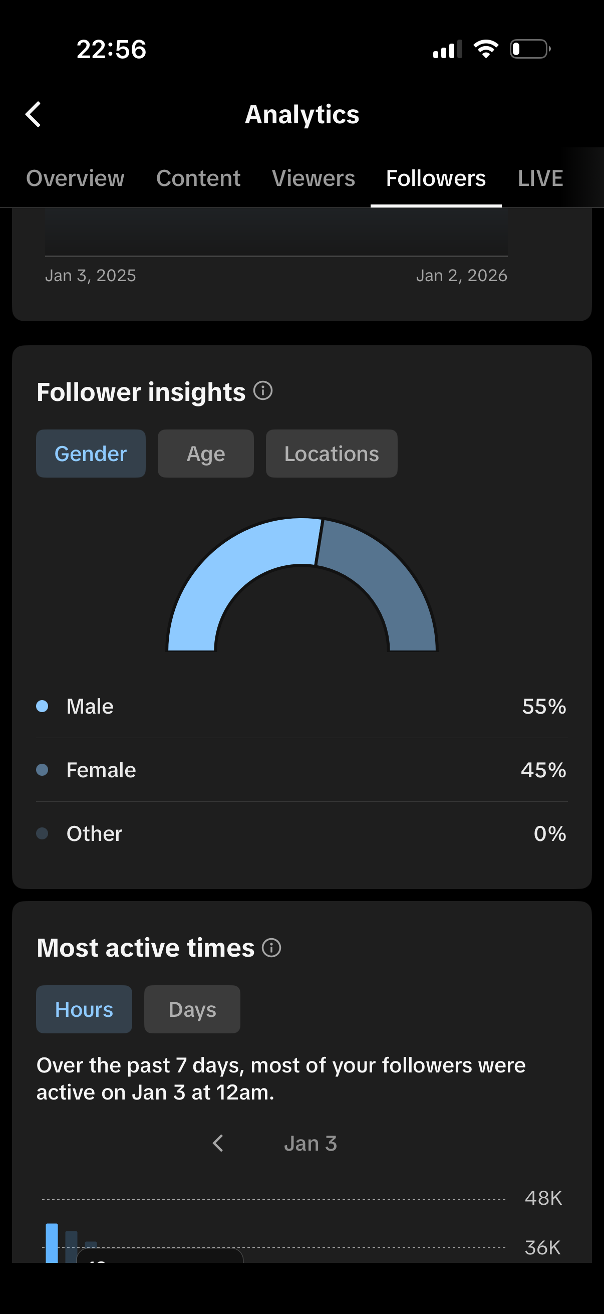The image size is (604, 1314).
Task: Tap info icon next to Most active times
Action: tap(271, 948)
